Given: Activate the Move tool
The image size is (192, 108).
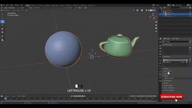Looking at the screenshot, I should pos(3,22).
